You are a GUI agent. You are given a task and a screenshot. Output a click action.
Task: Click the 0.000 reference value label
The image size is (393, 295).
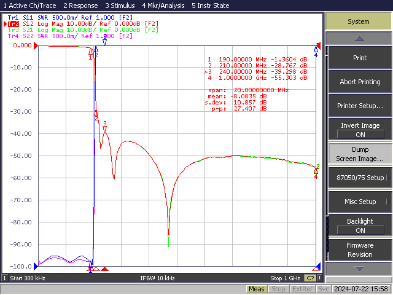click(x=22, y=45)
